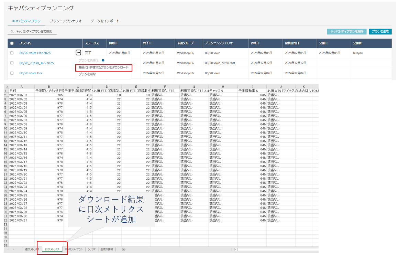Select プランを削除 in the context menu
399x255 pixels.
(87, 74)
